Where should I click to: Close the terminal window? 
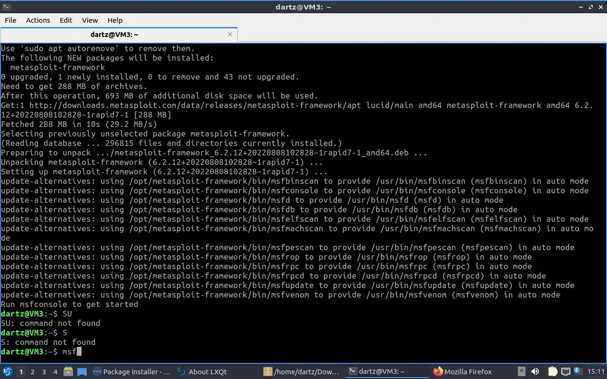600,7
